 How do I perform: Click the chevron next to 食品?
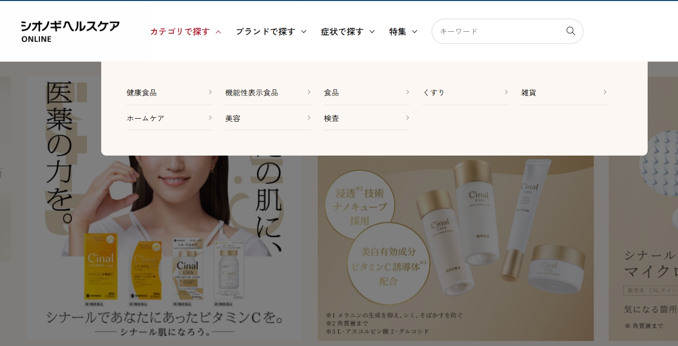pos(407,92)
